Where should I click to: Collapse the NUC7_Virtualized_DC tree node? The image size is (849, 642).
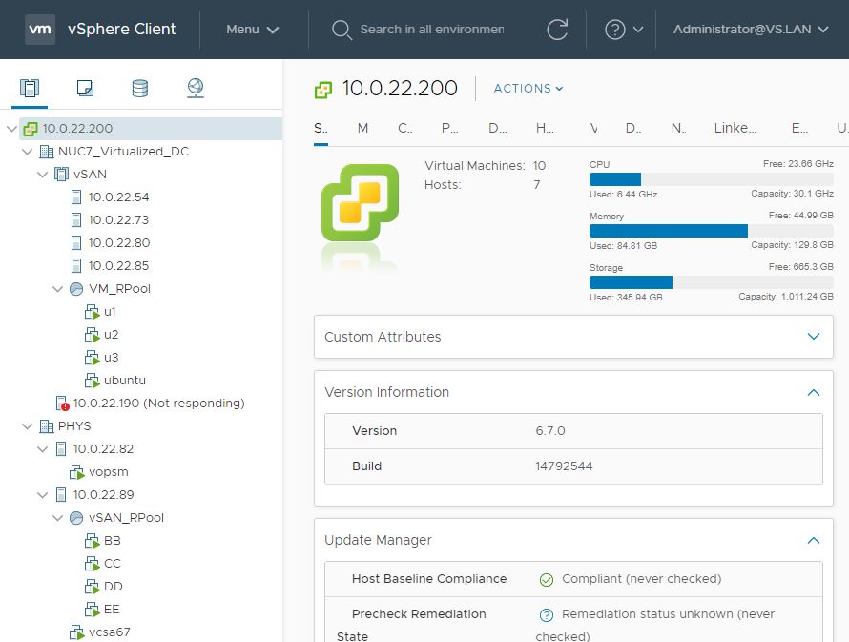[x=27, y=152]
